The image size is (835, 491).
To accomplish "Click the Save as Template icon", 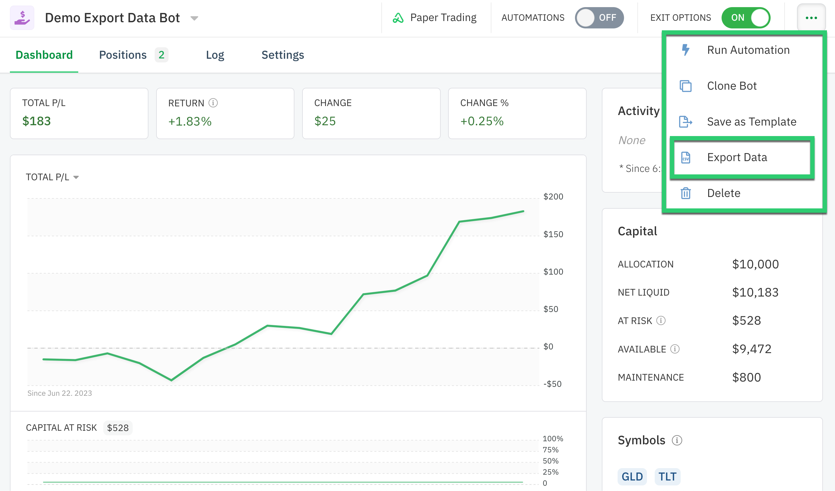I will click(685, 122).
